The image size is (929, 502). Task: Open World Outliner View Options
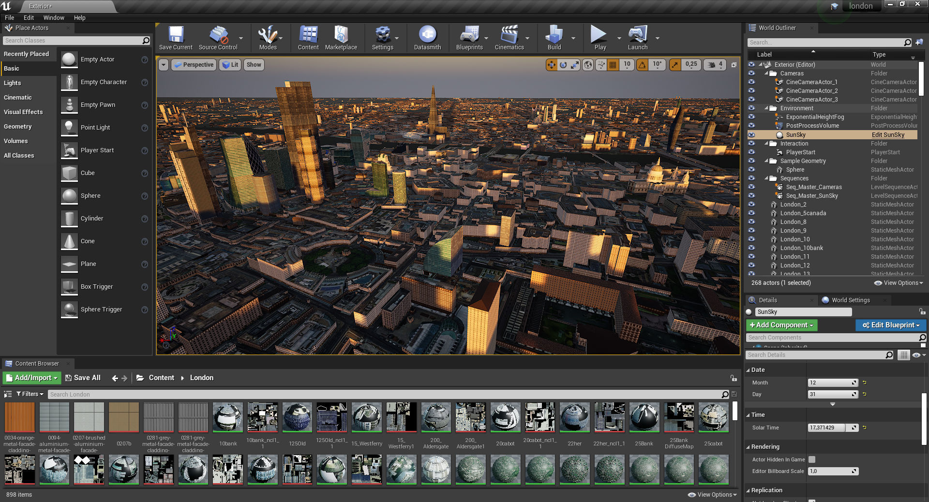click(x=899, y=283)
